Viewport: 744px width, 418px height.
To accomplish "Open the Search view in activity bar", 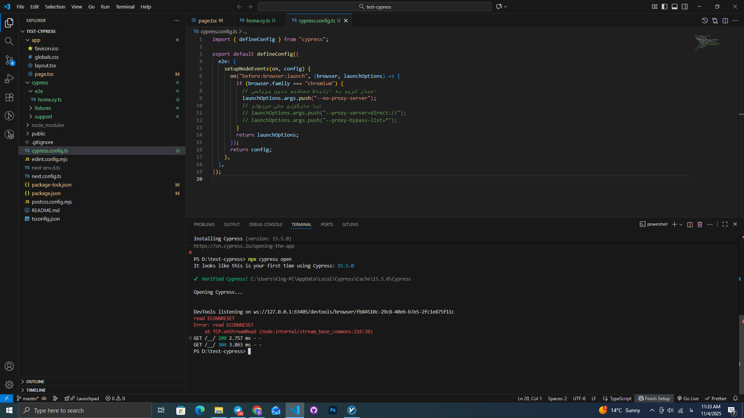I will 9,41.
